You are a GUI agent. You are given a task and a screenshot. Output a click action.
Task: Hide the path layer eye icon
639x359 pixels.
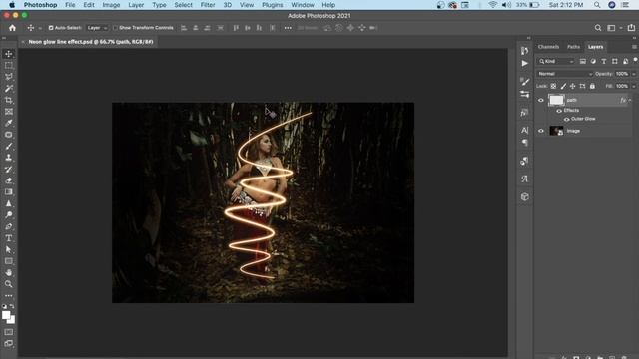tap(541, 100)
